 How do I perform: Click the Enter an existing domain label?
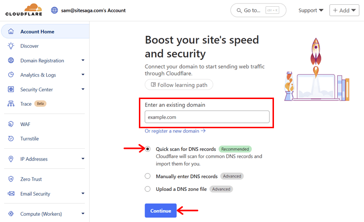click(175, 105)
